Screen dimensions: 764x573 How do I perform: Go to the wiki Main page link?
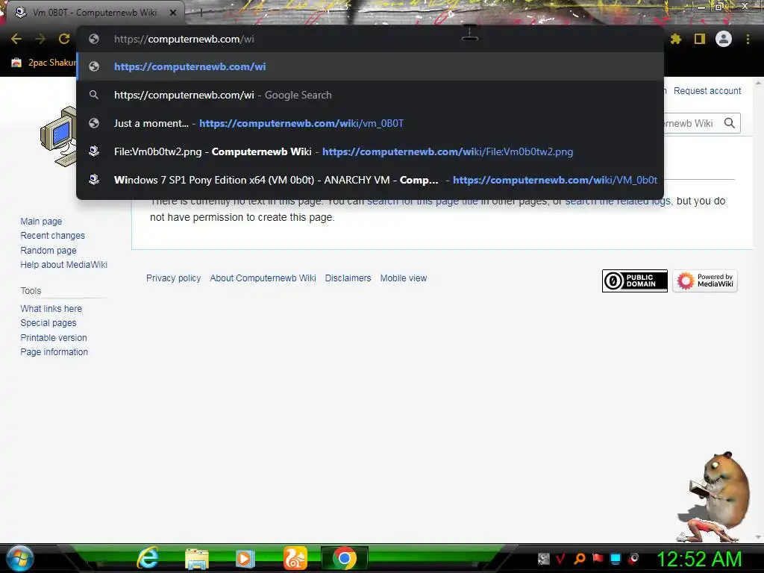41,221
